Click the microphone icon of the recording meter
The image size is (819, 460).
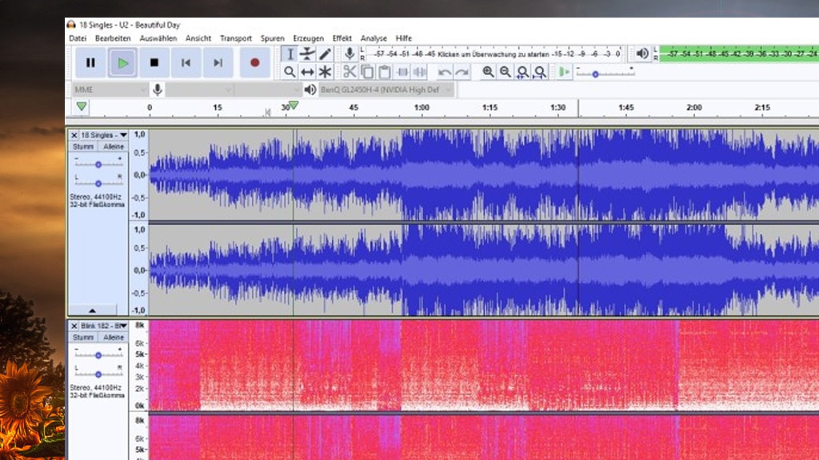pyautogui.click(x=350, y=54)
